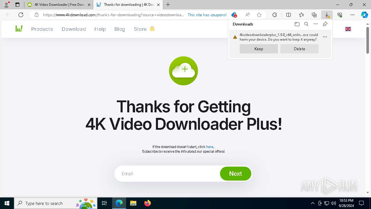
Task: Click the 'here' download link
Action: (x=210, y=147)
